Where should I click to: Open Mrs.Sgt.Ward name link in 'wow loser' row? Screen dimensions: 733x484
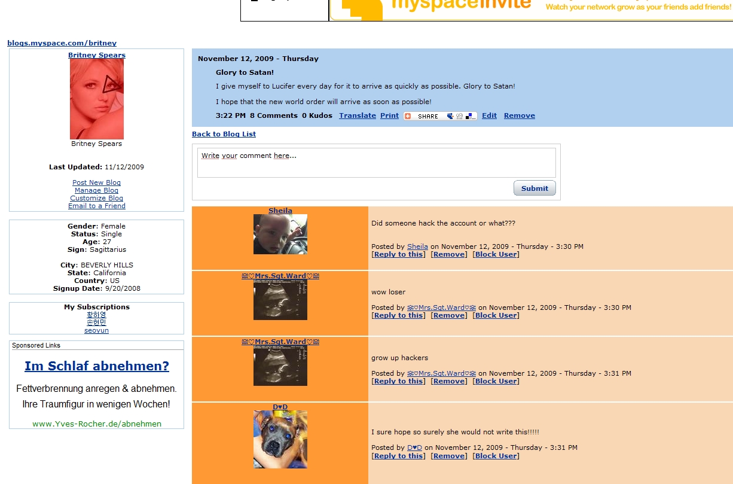280,276
